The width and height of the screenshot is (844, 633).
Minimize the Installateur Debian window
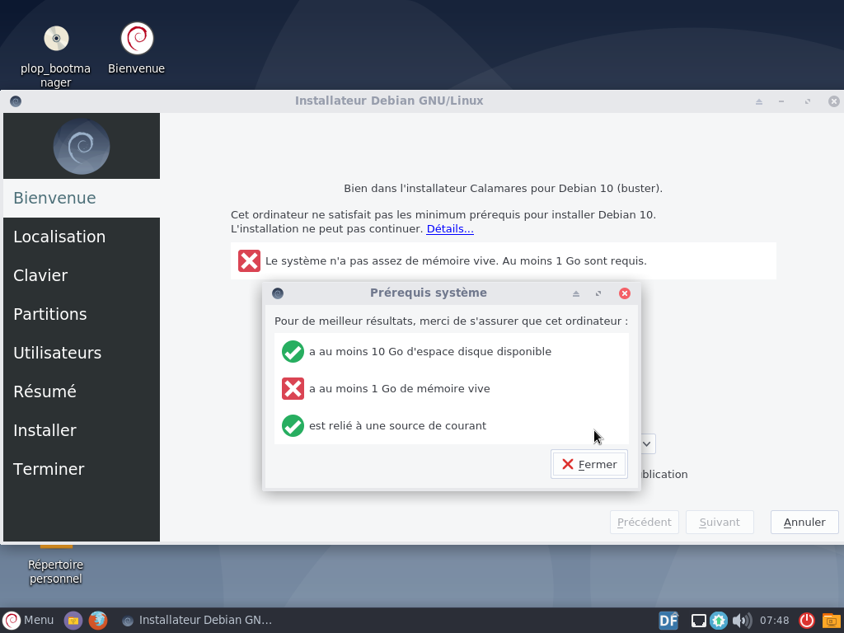[781, 101]
